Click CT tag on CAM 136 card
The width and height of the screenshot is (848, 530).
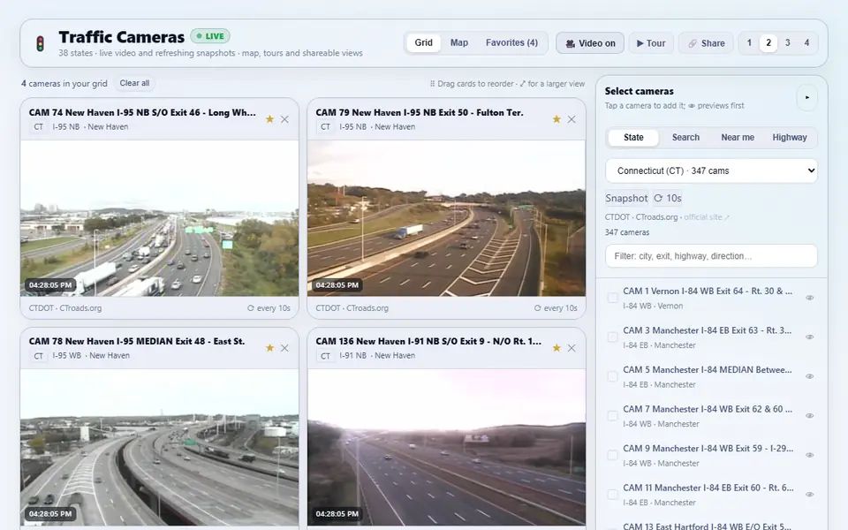tap(325, 356)
